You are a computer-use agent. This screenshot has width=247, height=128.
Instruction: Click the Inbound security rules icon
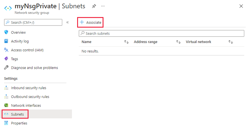tap(6, 88)
